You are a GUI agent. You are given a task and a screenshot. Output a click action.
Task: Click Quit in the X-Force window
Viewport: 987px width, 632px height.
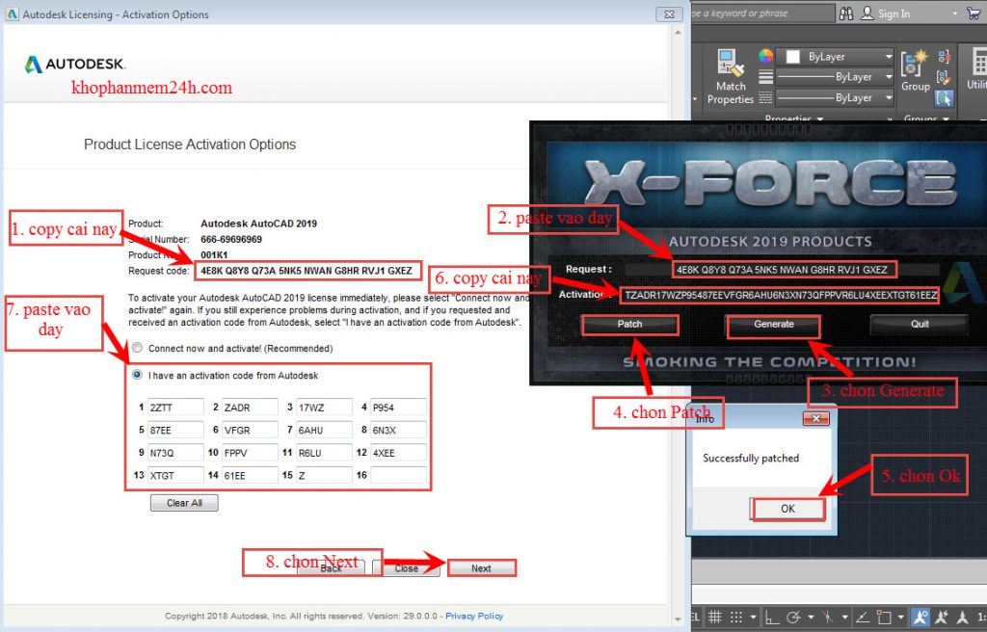(x=919, y=324)
